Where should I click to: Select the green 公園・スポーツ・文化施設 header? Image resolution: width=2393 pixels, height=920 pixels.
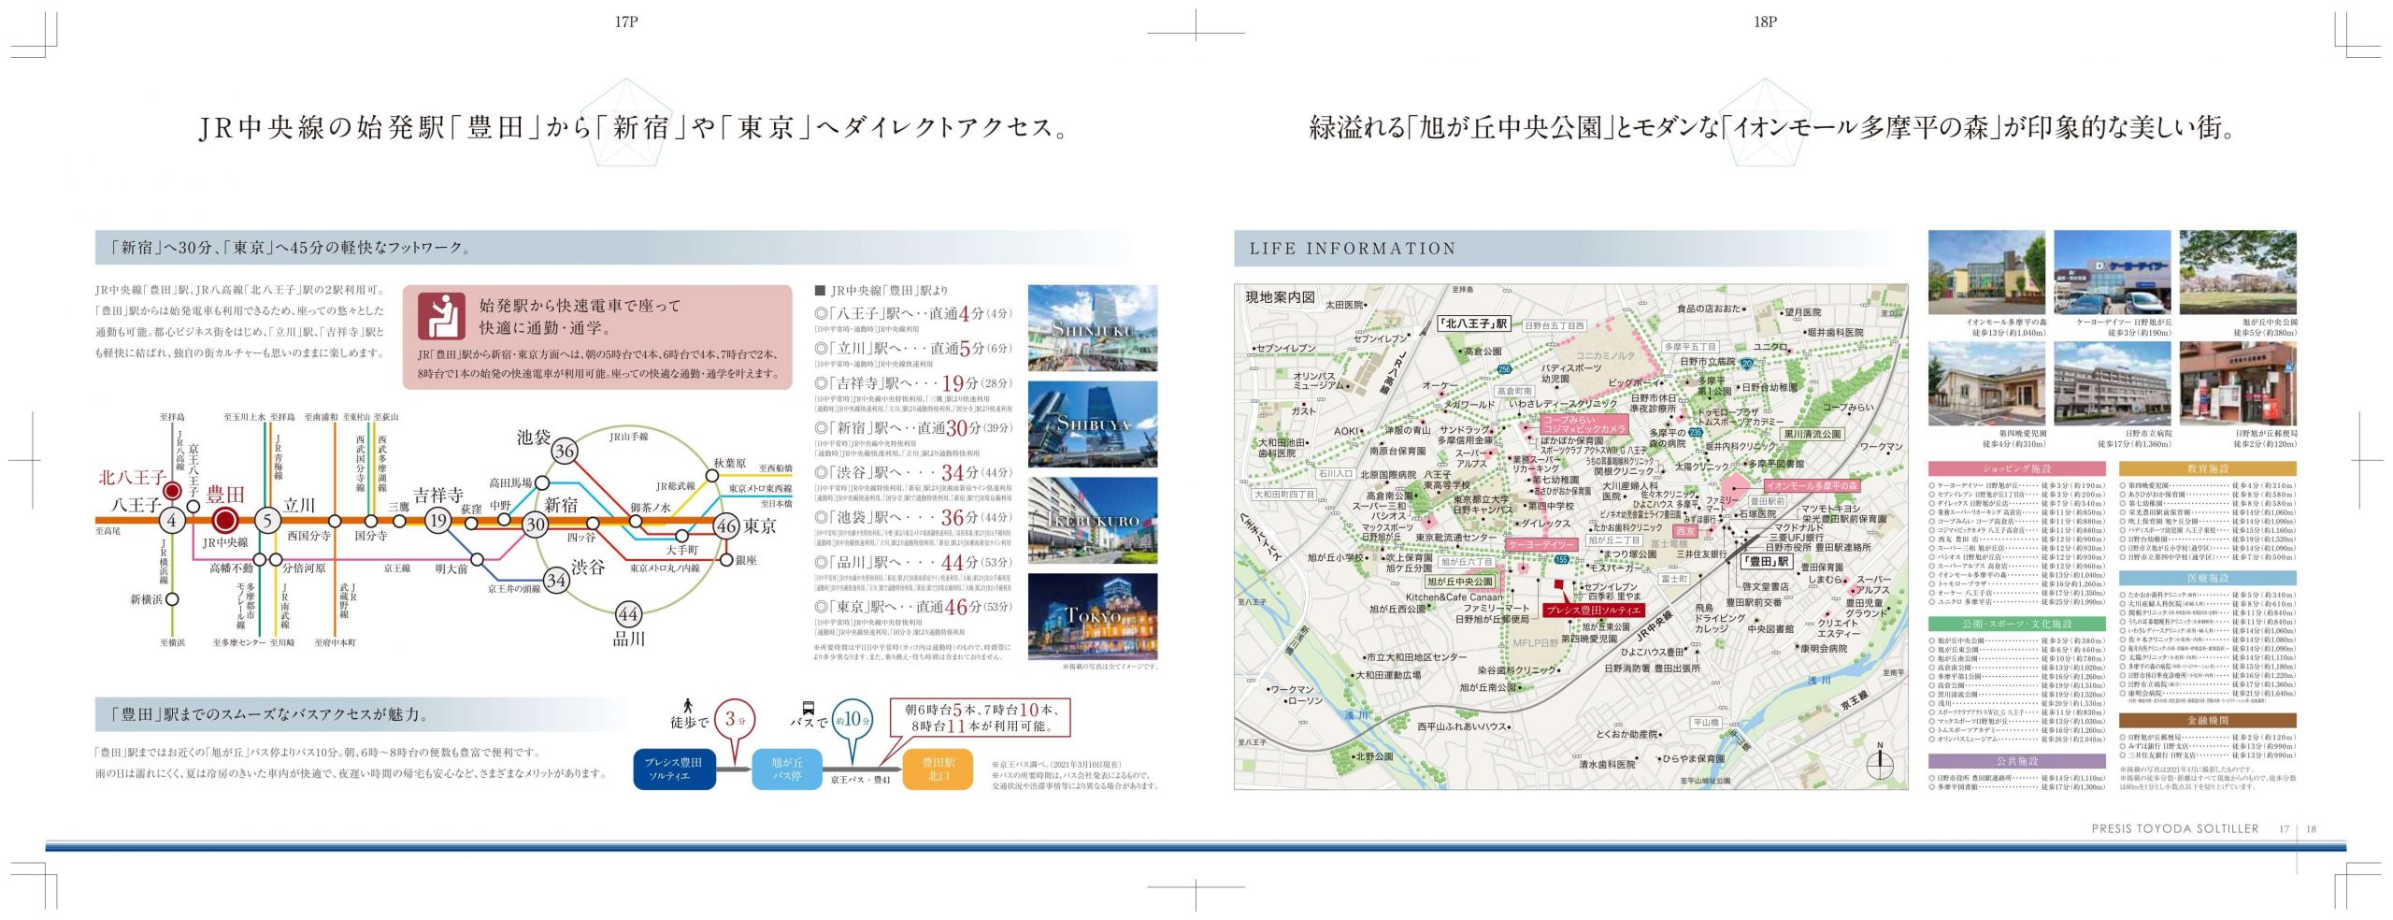2016,624
